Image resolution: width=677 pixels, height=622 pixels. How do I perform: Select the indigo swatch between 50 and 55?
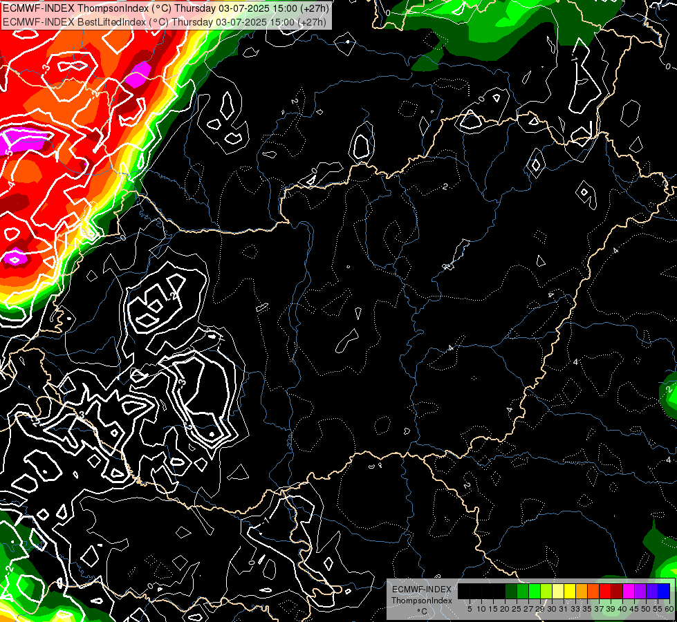tap(652, 592)
